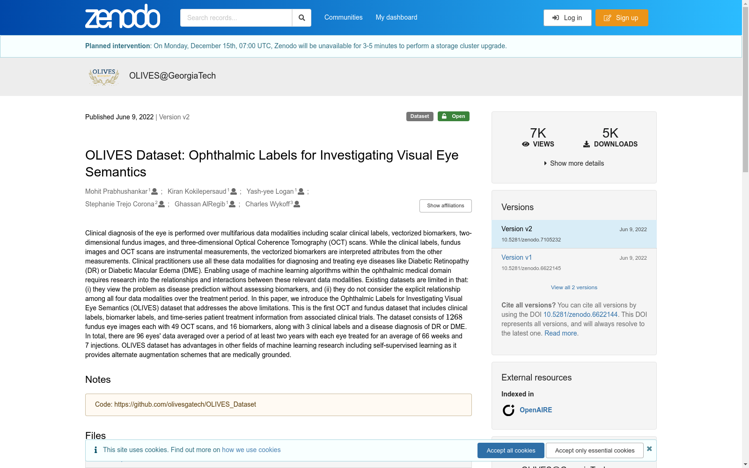749x468 pixels.
Task: Click View all 2 versions link
Action: [574, 287]
